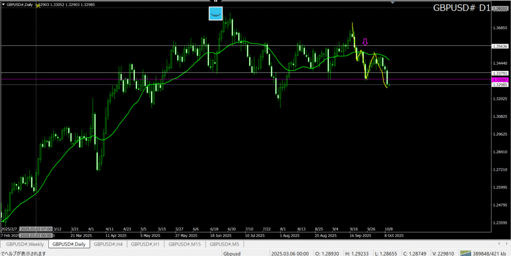The image size is (511, 256).
Task: Open the GBPUSD#,H1 chart tab
Action: tap(146, 244)
